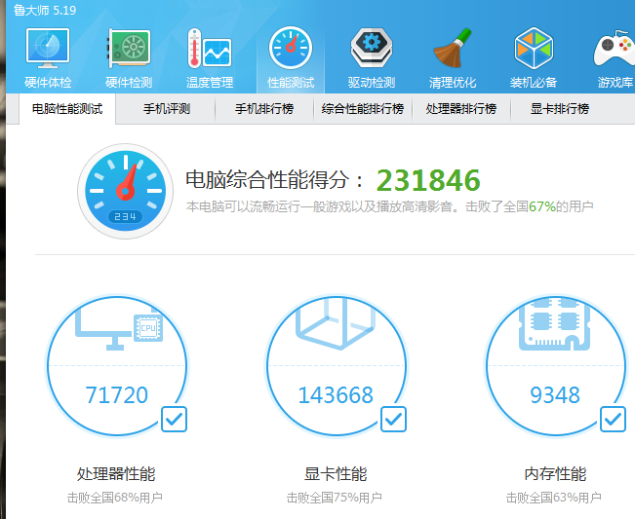The image size is (635, 519).
Task: Open the 游戏库 game library section
Action: point(615,58)
